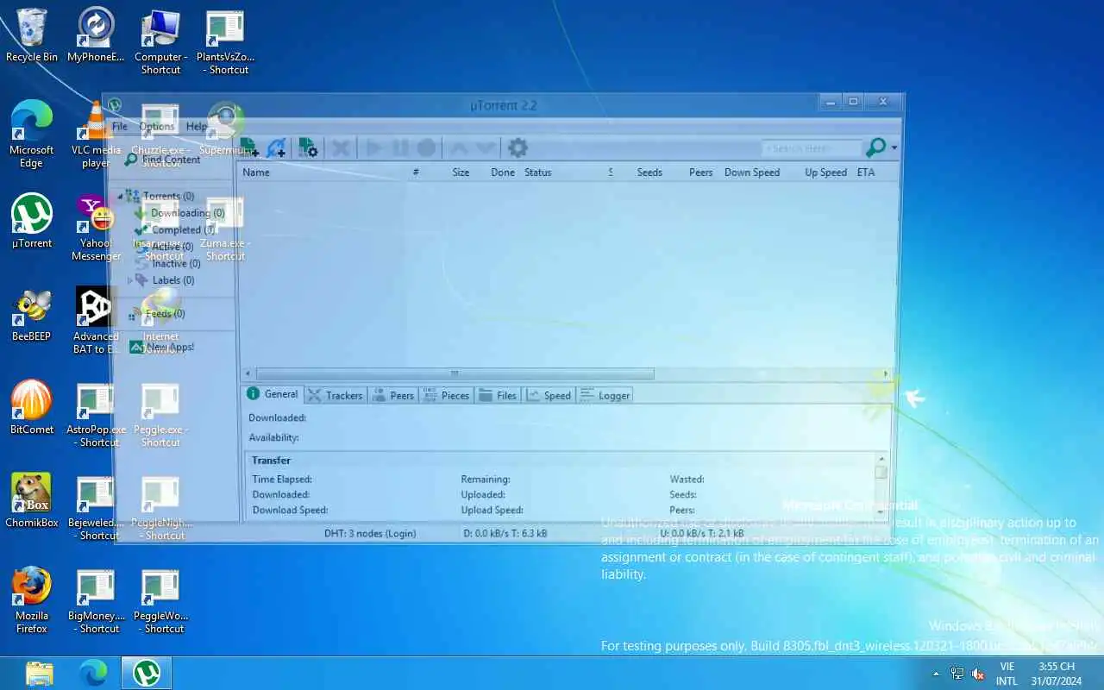Click the Computer shortcut desktop icon
Screen dimensions: 1104x690
point(160,41)
